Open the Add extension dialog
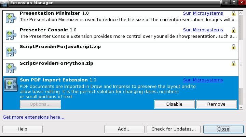This screenshot has width=246, height=137. (x=124, y=129)
